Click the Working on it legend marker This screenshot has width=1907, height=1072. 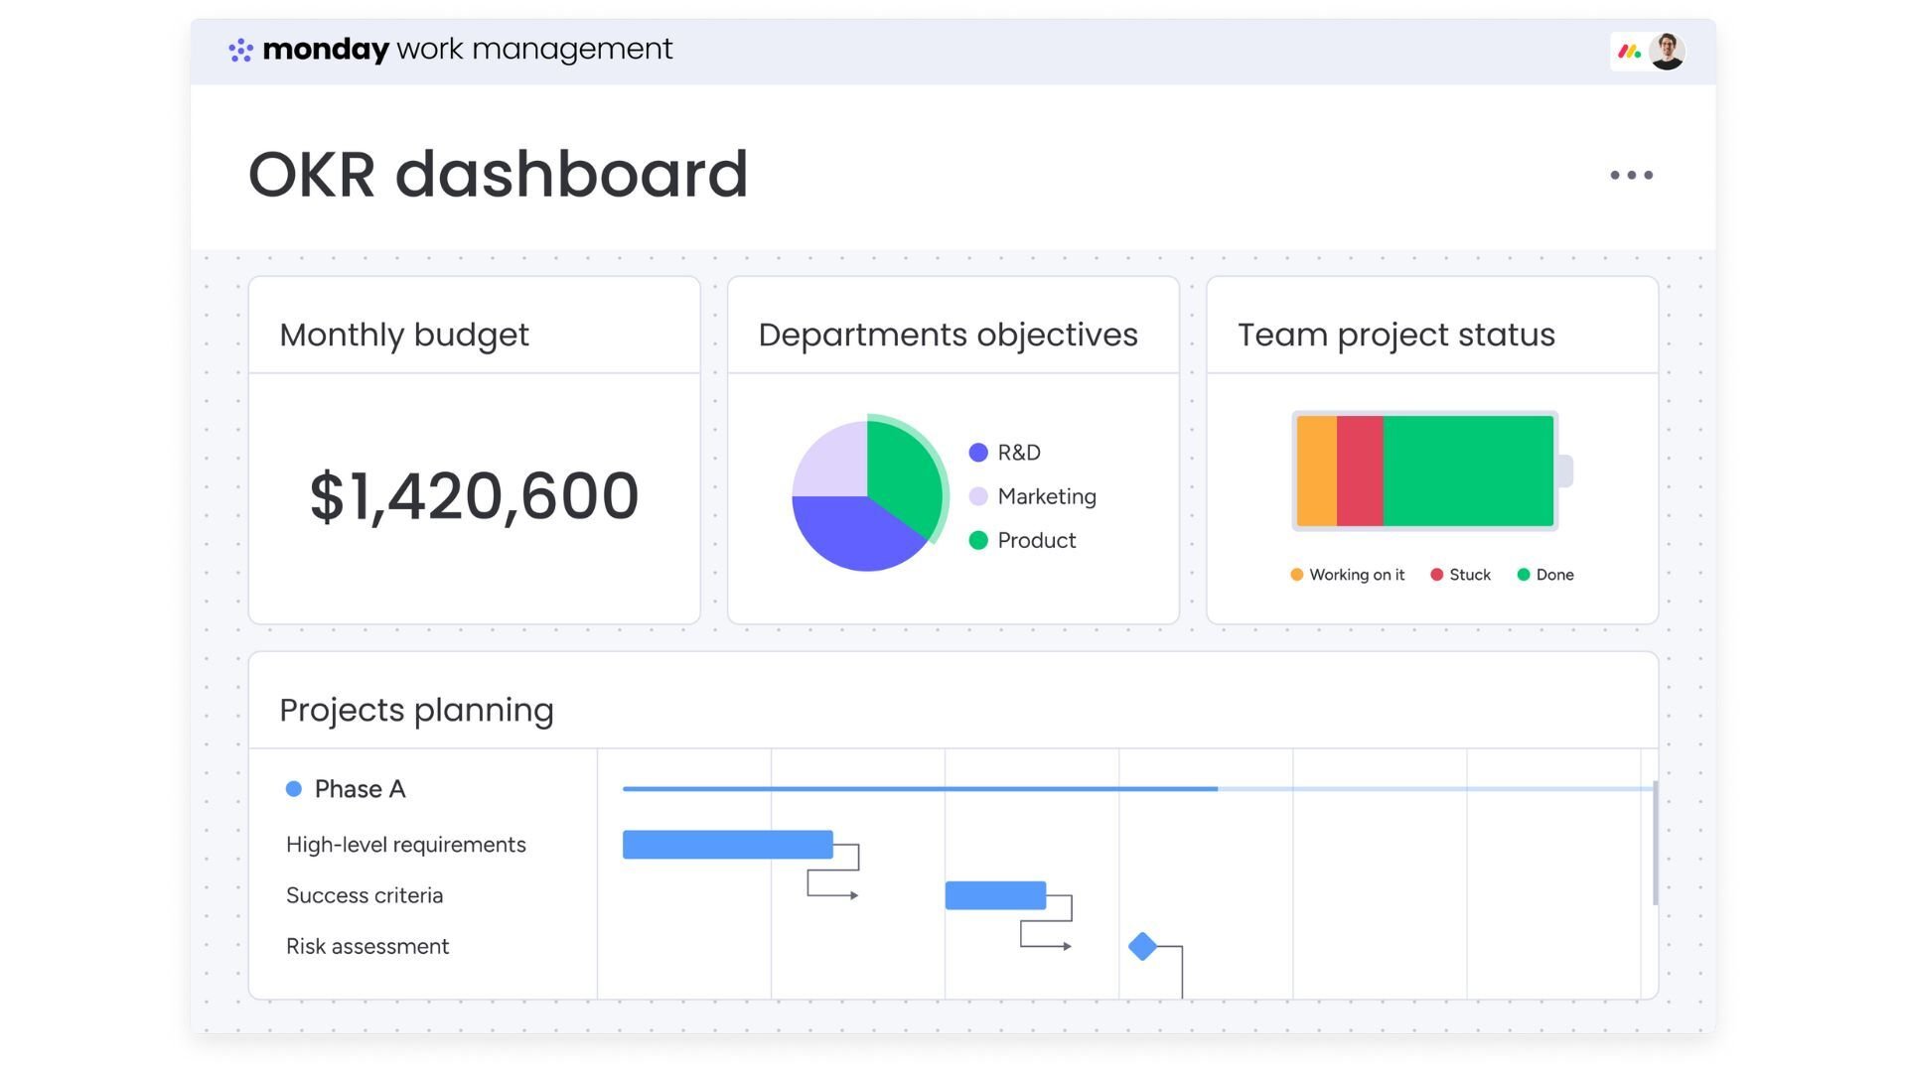(x=1296, y=574)
